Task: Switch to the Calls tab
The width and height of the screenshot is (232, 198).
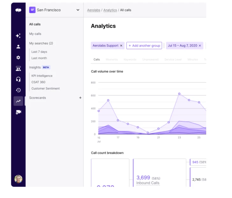Action: pyautogui.click(x=97, y=59)
